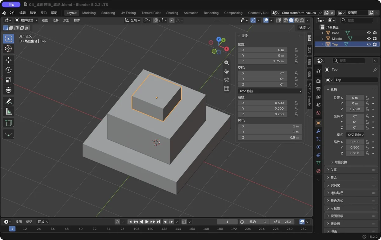Screen dimensions: 381x240
Task: Click the viewport zoom magnifier icon
Action: 226,63
